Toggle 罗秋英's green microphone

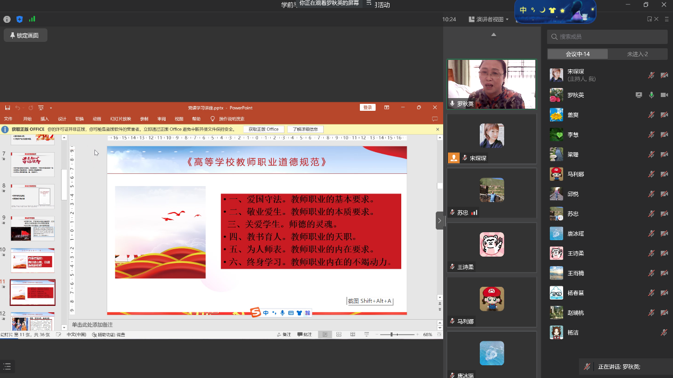651,95
